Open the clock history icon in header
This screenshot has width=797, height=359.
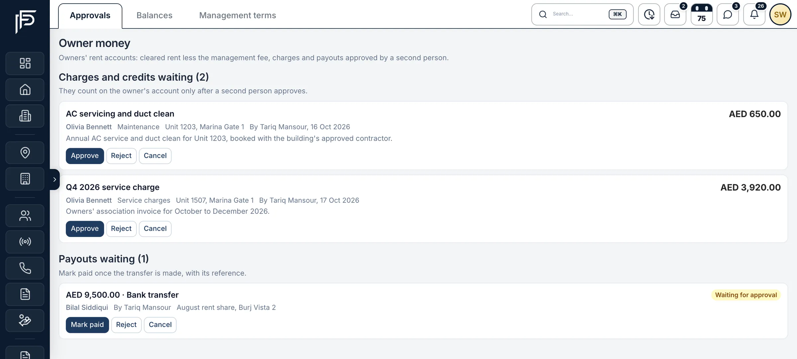[649, 14]
